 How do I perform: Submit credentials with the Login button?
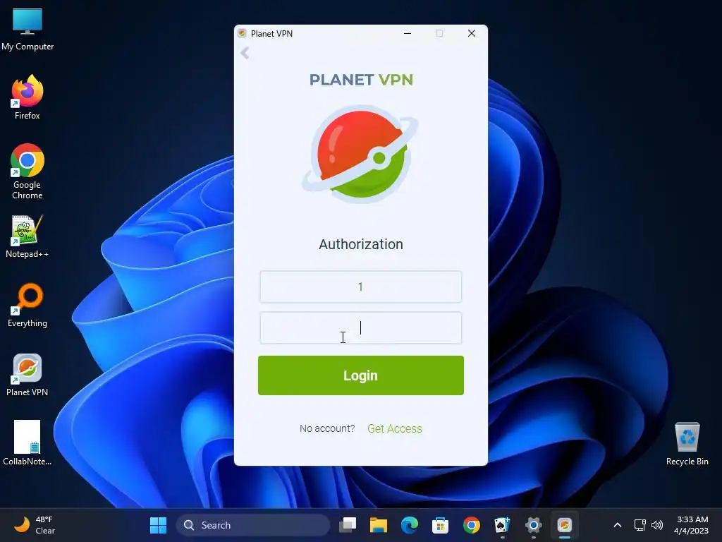coord(360,375)
